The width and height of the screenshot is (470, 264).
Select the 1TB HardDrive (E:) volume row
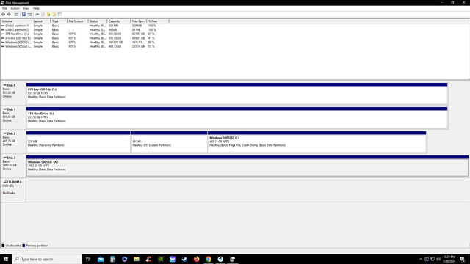(x=79, y=34)
